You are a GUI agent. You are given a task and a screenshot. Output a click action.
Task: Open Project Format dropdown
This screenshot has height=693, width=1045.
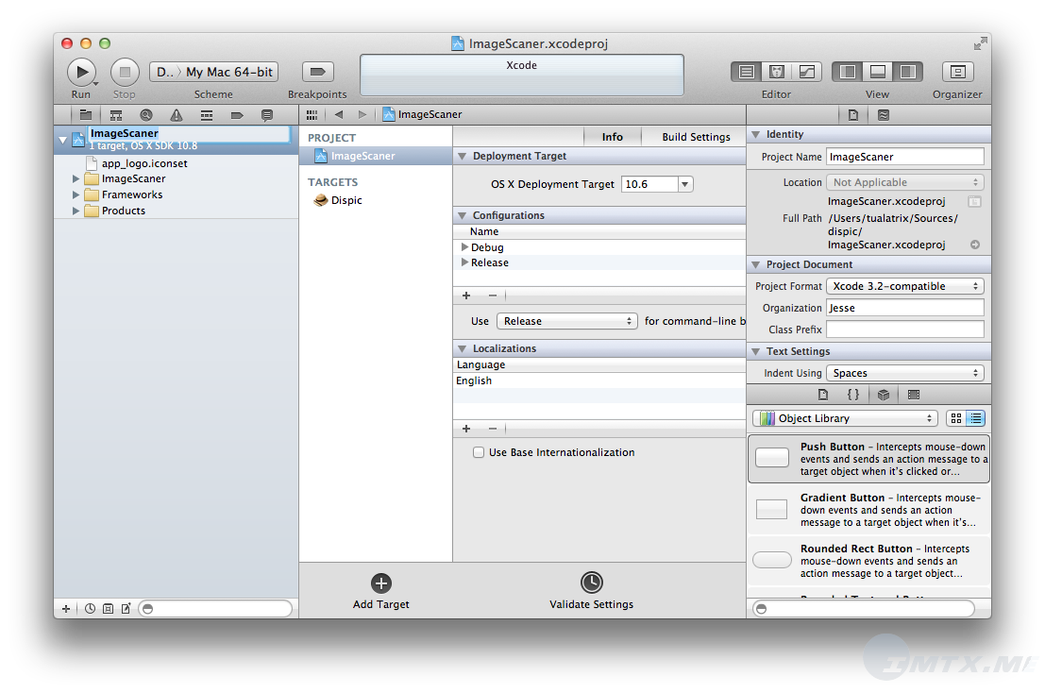point(905,286)
